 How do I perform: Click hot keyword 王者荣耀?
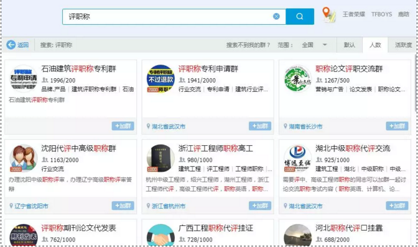(354, 14)
